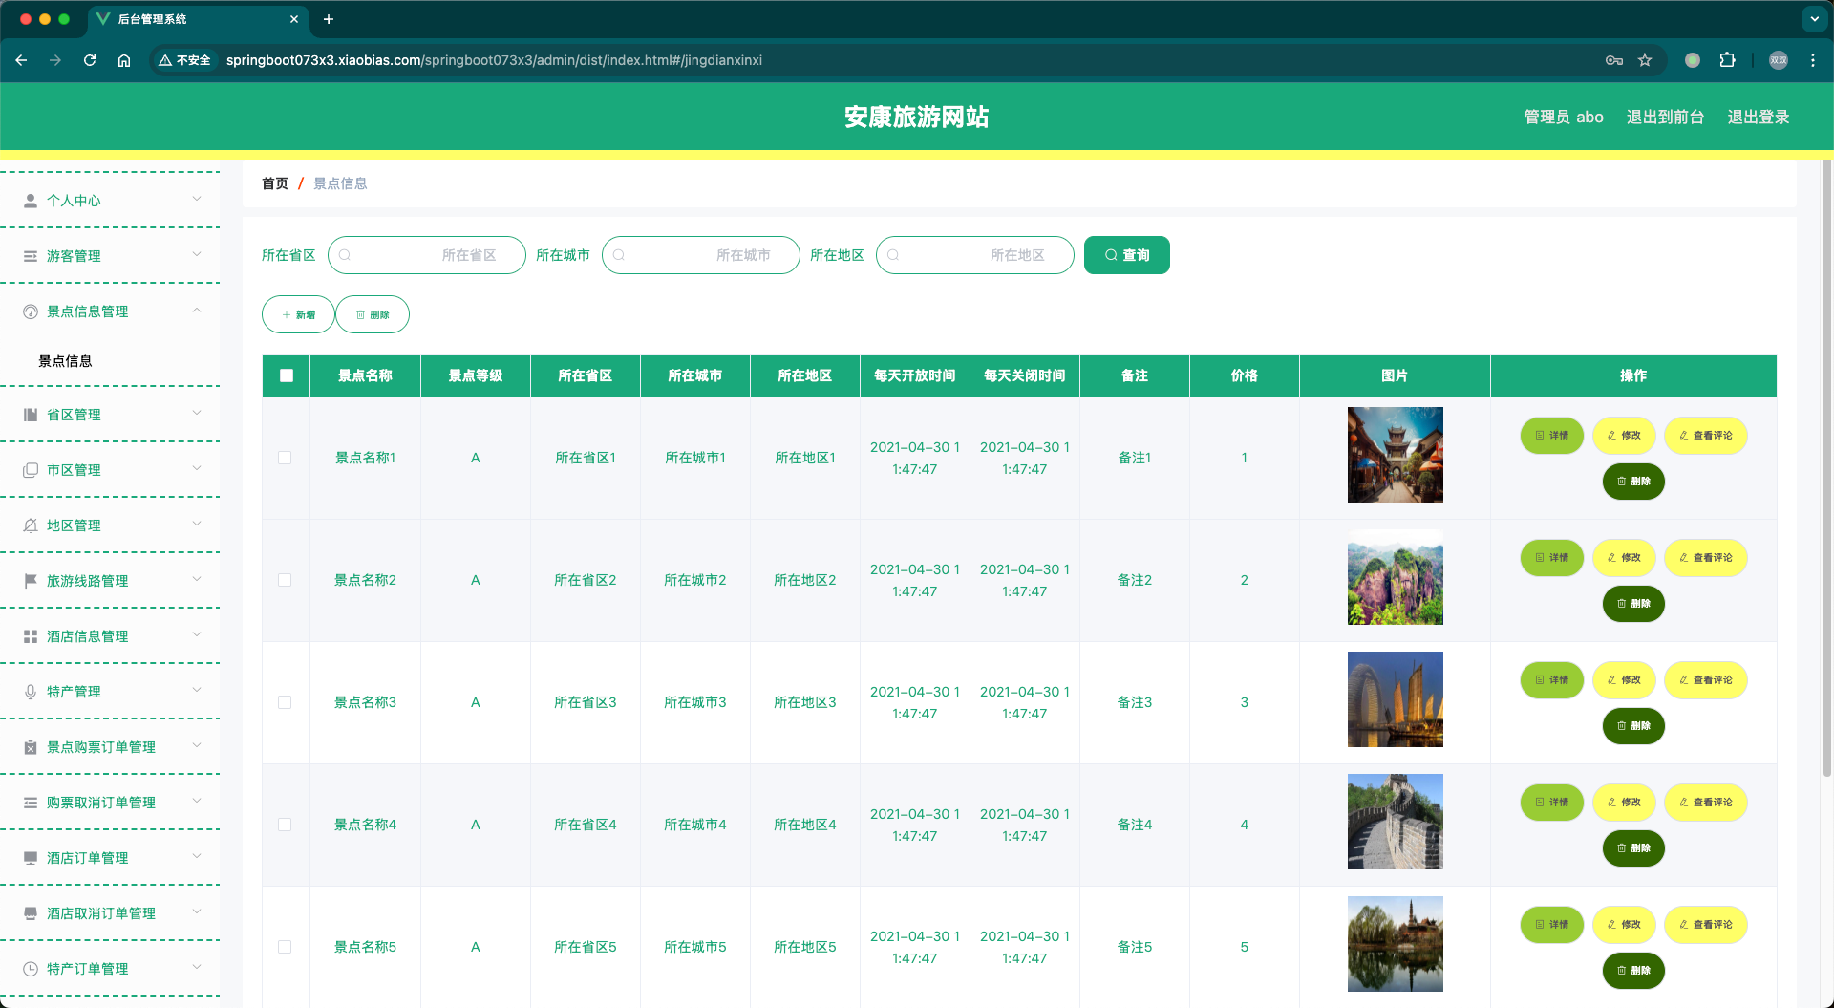
Task: Click the 酒店信息管理 grid icon
Action: [31, 636]
